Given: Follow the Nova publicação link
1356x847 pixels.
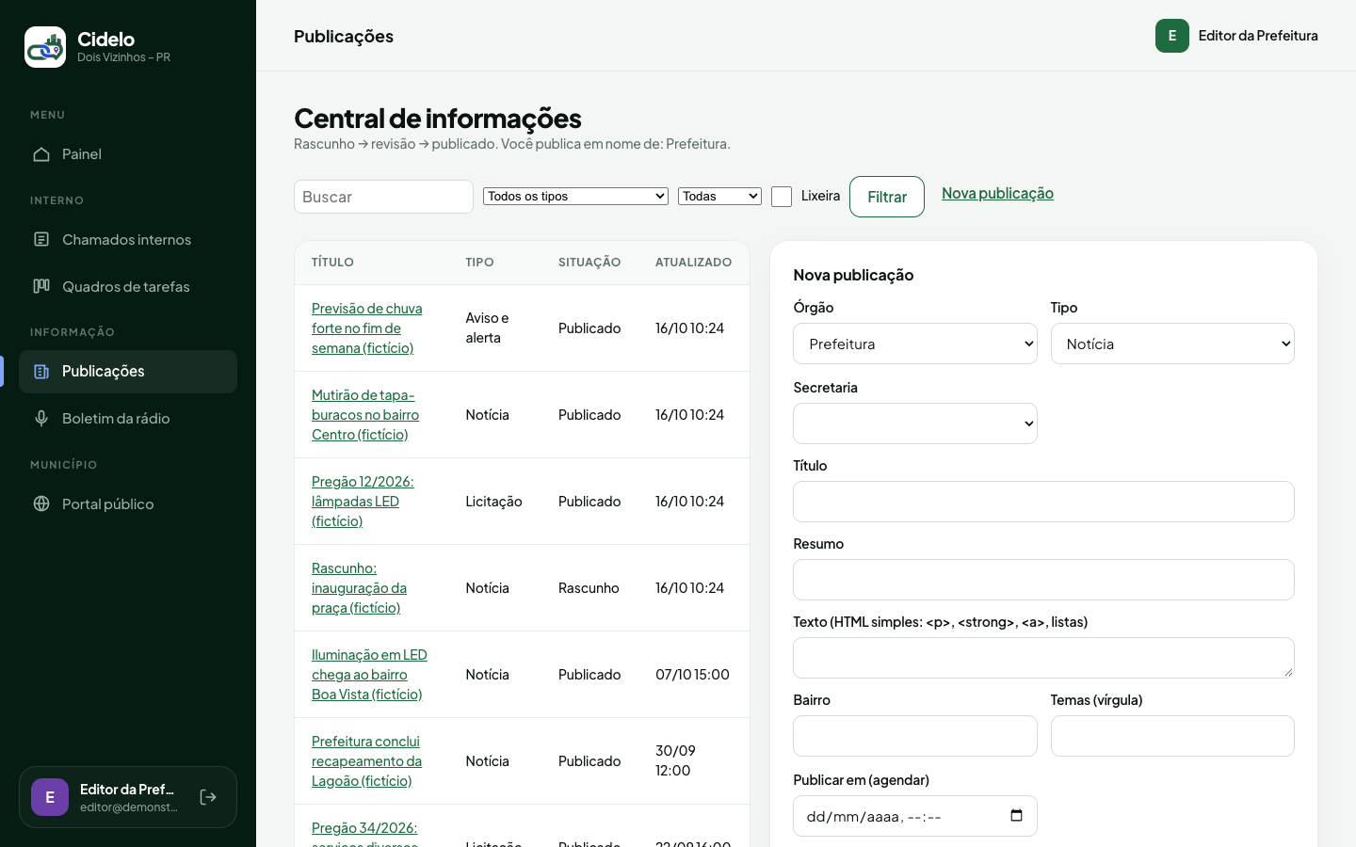Looking at the screenshot, I should [x=997, y=193].
